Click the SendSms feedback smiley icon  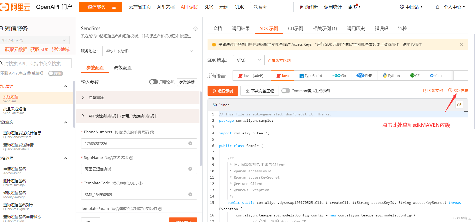pyautogui.click(x=195, y=29)
